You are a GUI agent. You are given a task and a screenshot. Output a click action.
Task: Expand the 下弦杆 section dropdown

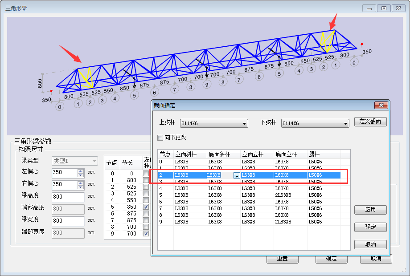point(345,123)
